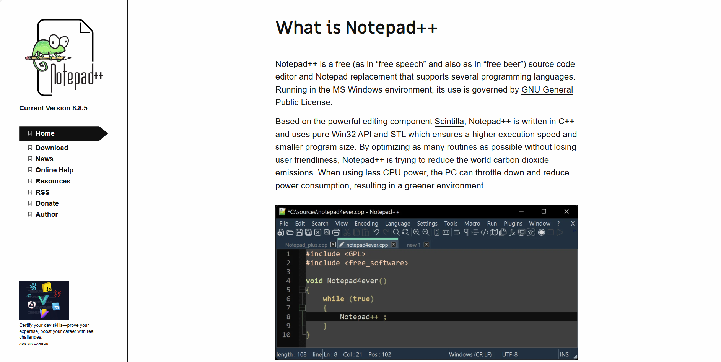Open the Online Help sidebar link
This screenshot has height=362, width=721.
pos(54,170)
